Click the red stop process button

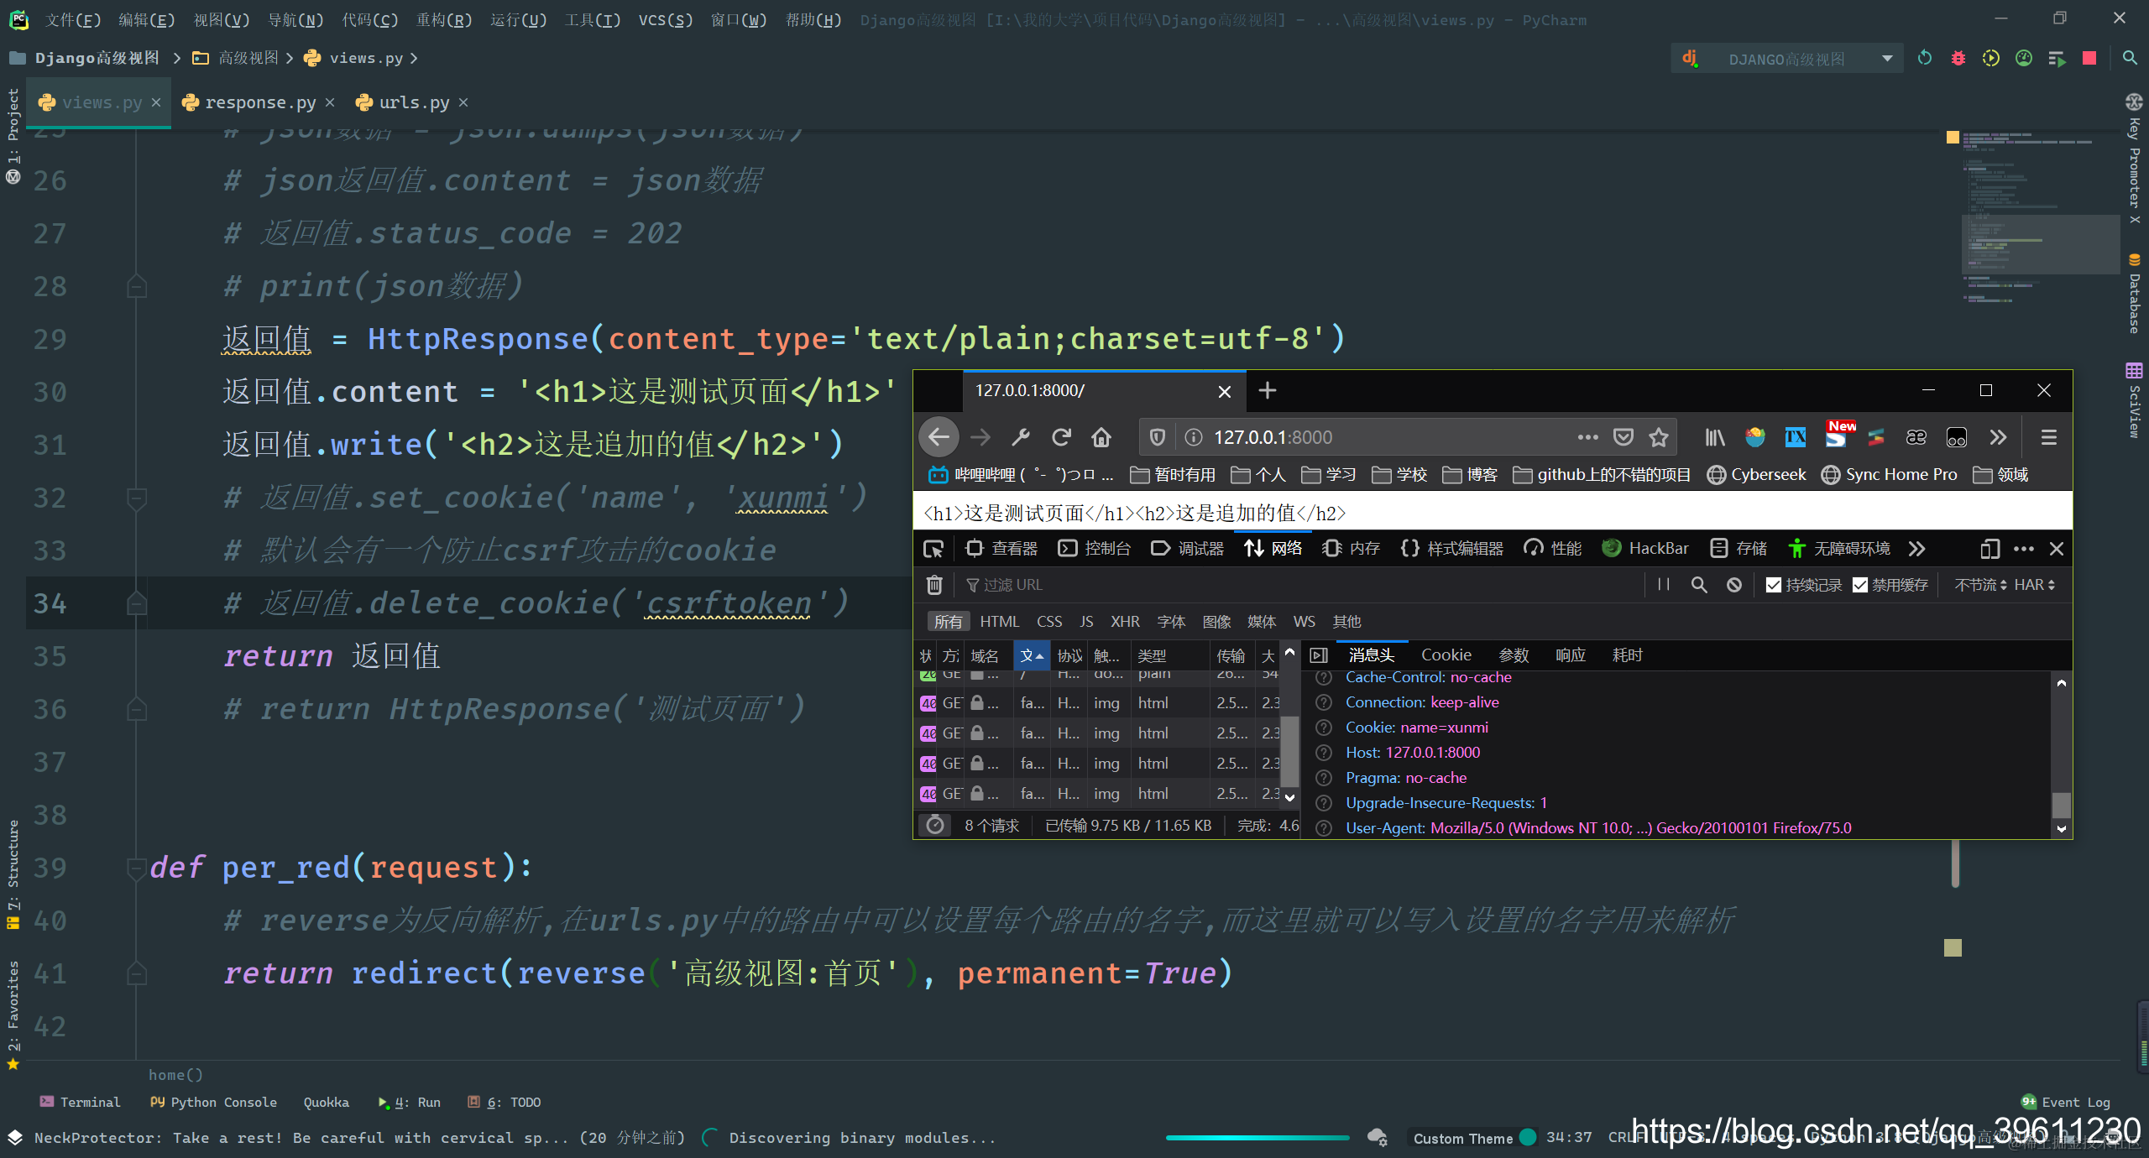[2089, 58]
